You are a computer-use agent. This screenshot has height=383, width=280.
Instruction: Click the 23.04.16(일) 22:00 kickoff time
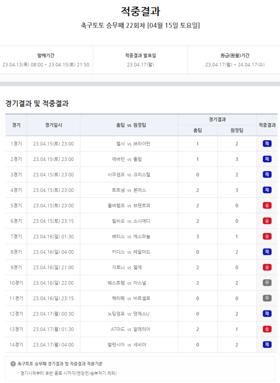(x=53, y=283)
